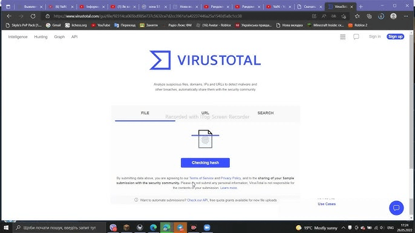Open browser Collections icon
Image resolution: width=415 pixels, height=233 pixels.
click(369, 16)
